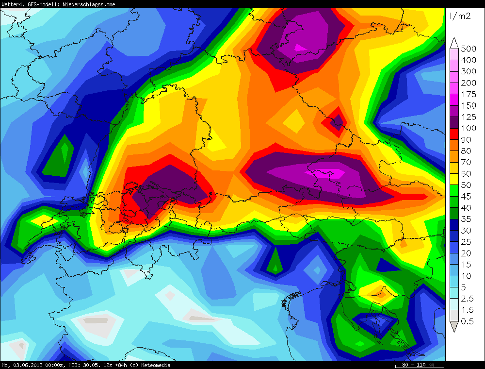Click the legend value '40'
Viewport: 485px width, 369px height.
[x=466, y=208]
